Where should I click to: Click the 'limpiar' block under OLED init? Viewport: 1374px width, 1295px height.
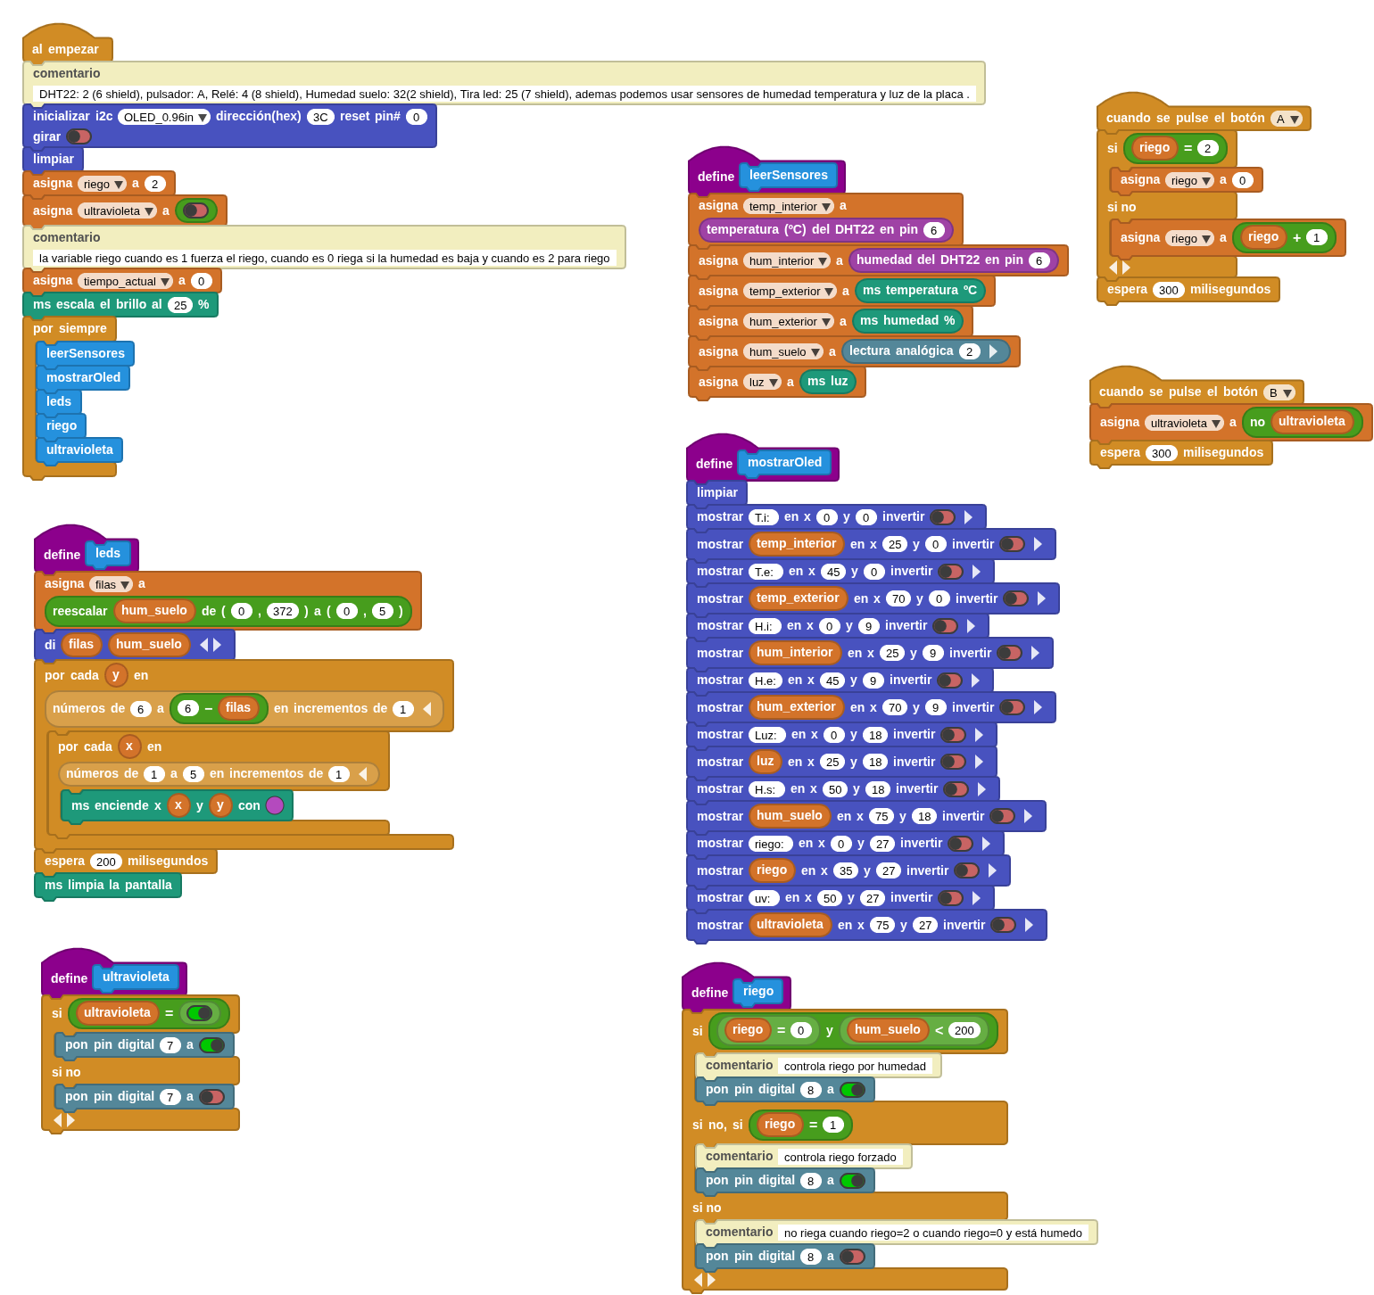click(54, 159)
